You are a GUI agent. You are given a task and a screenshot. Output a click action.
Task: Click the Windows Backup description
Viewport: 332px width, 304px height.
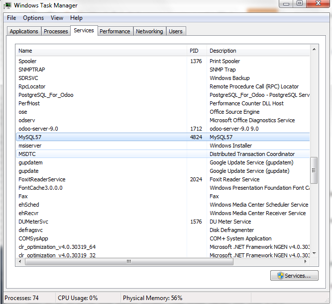click(x=229, y=78)
